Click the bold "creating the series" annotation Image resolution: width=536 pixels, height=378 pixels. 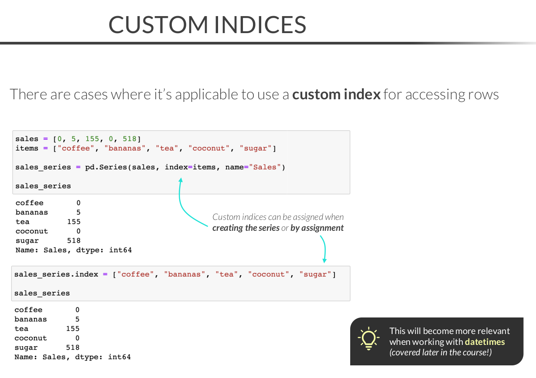pos(246,228)
